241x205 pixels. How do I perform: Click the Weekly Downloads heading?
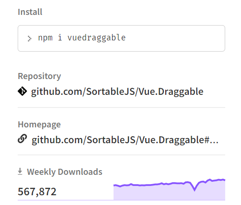[x=65, y=172]
